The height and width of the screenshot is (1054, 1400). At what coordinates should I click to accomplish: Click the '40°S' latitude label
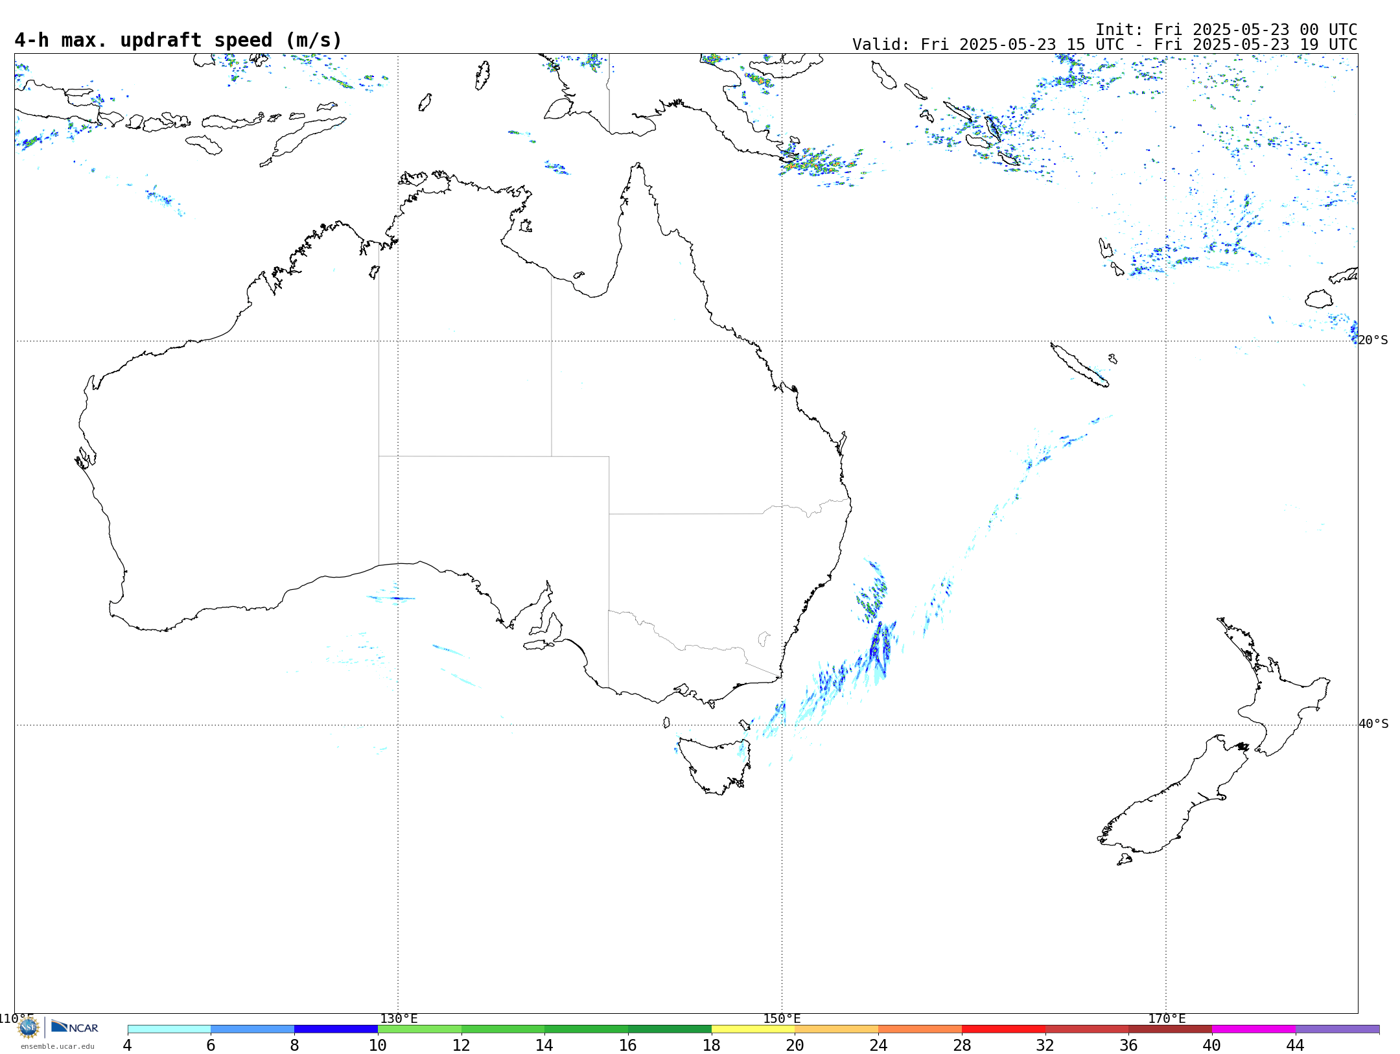pos(1373,724)
